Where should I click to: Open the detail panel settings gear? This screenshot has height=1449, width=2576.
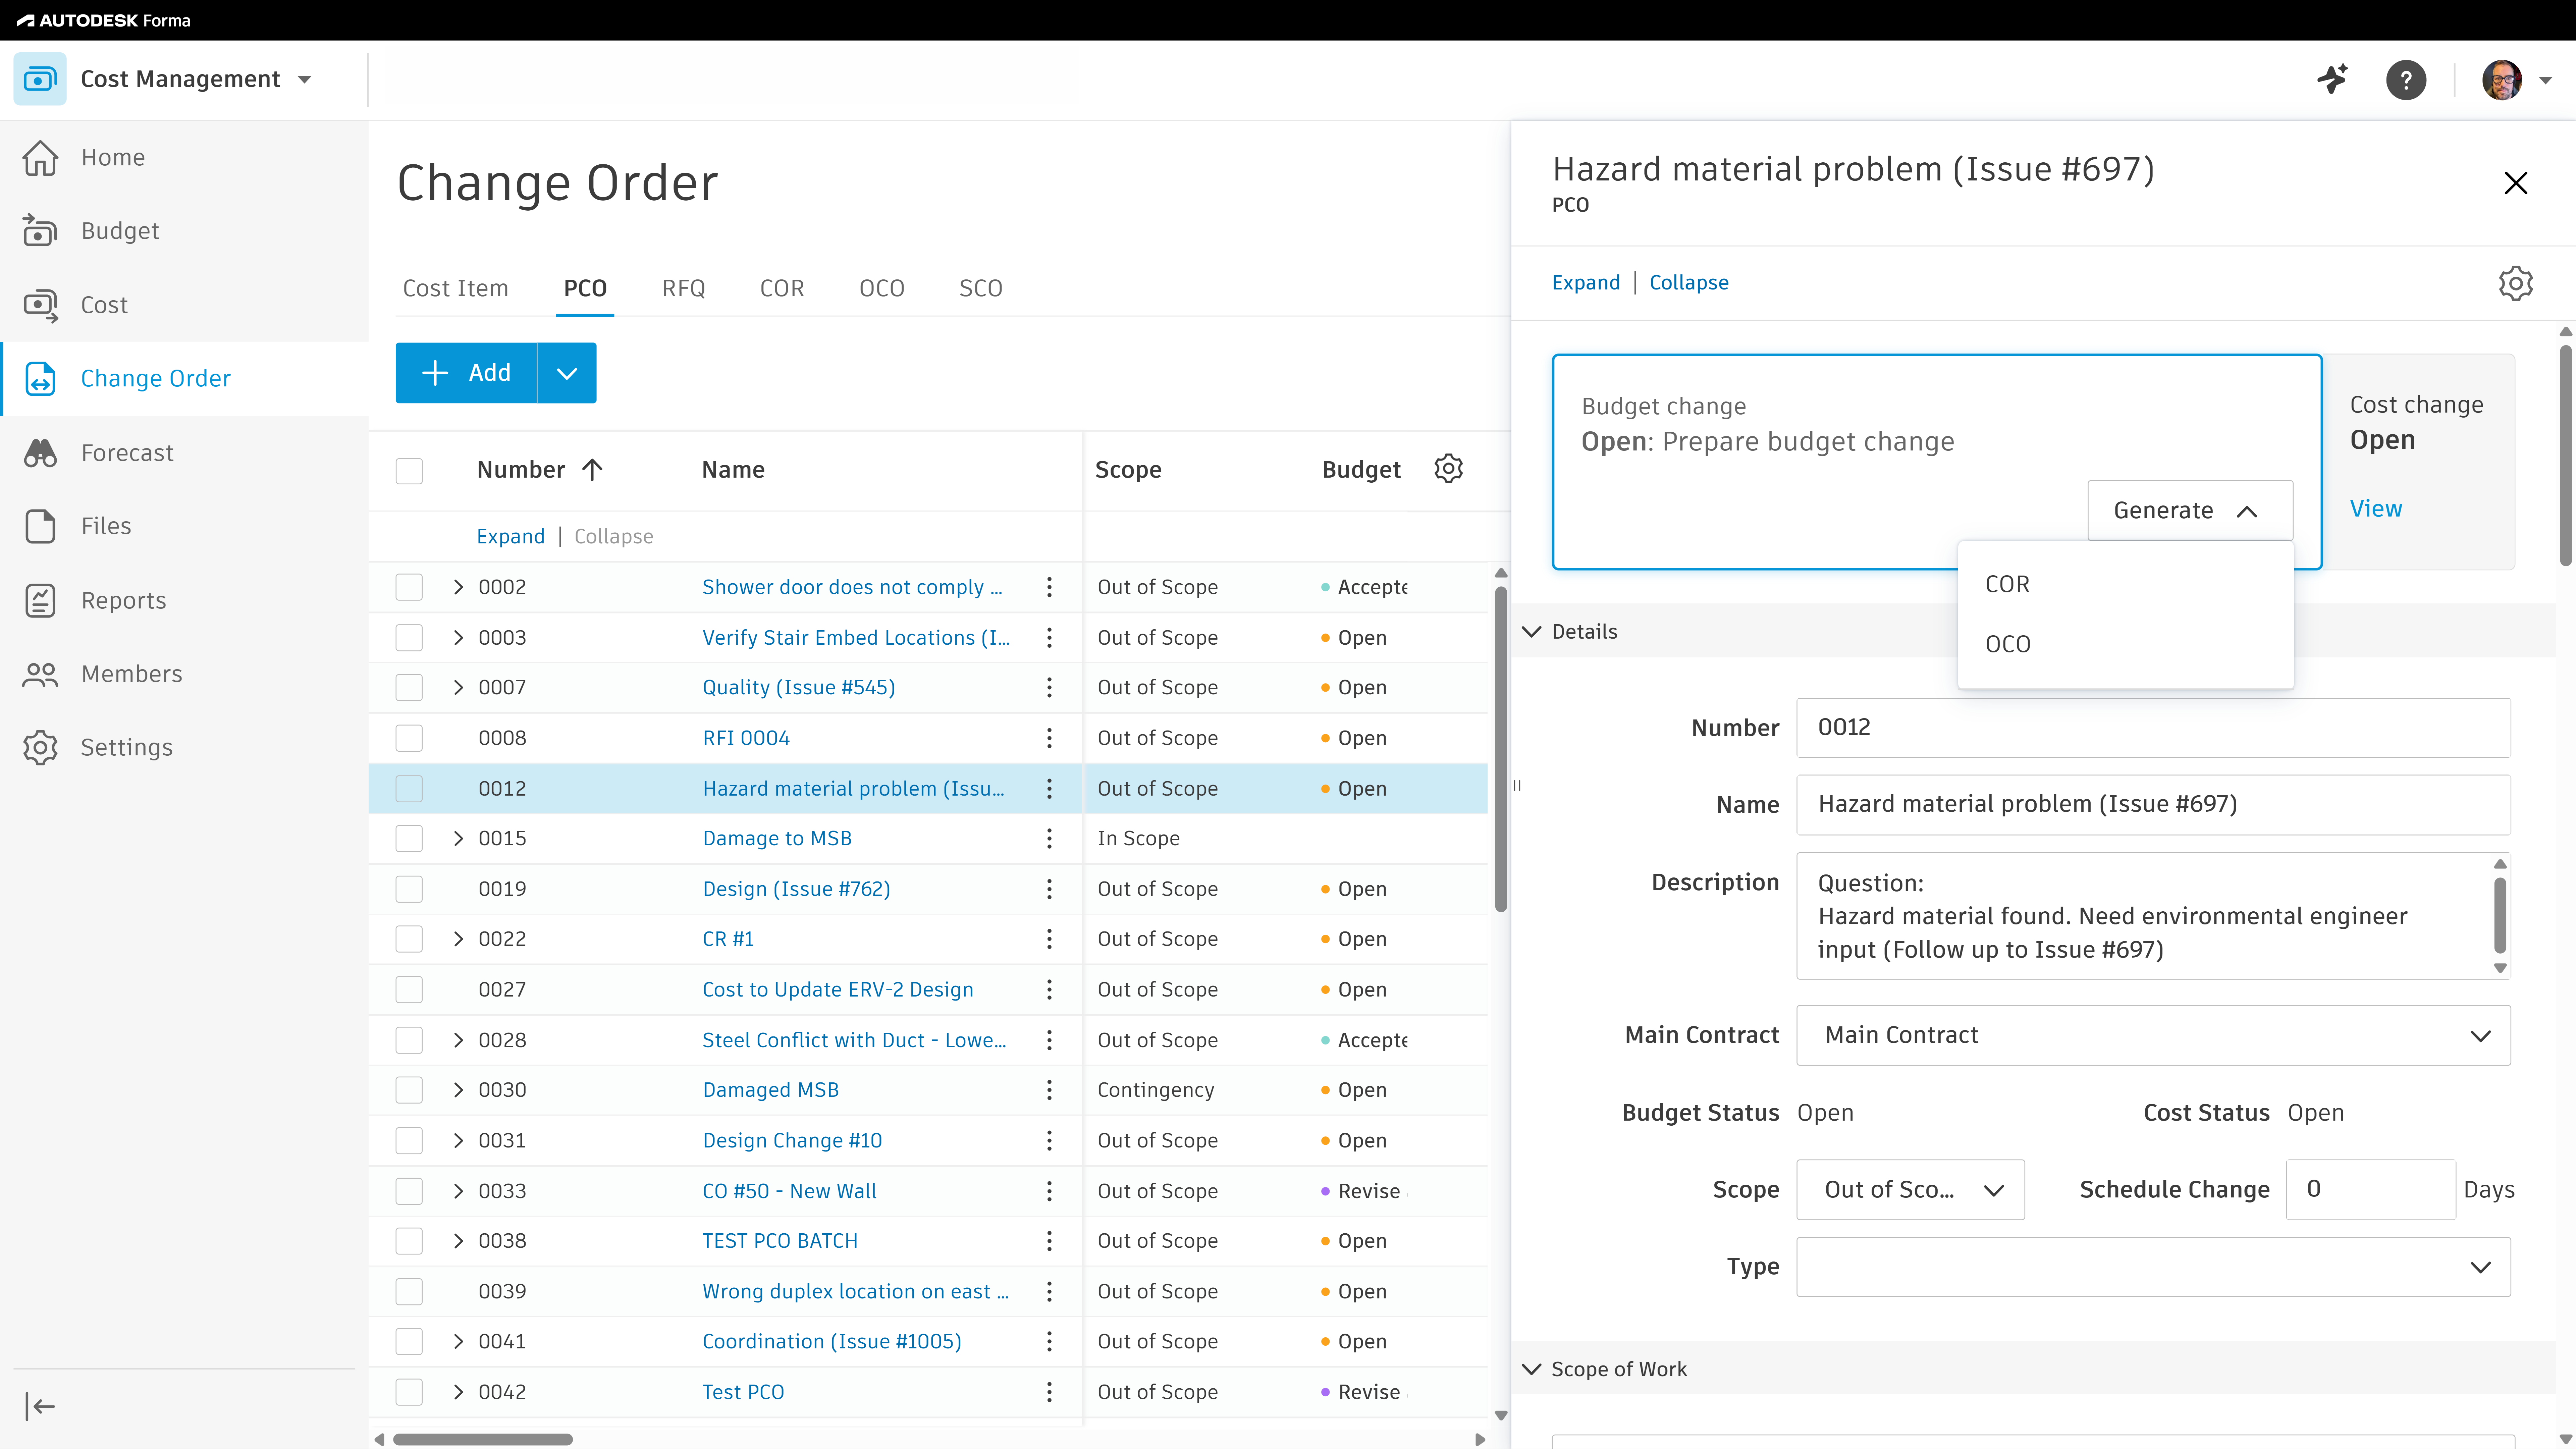pyautogui.click(x=2515, y=283)
